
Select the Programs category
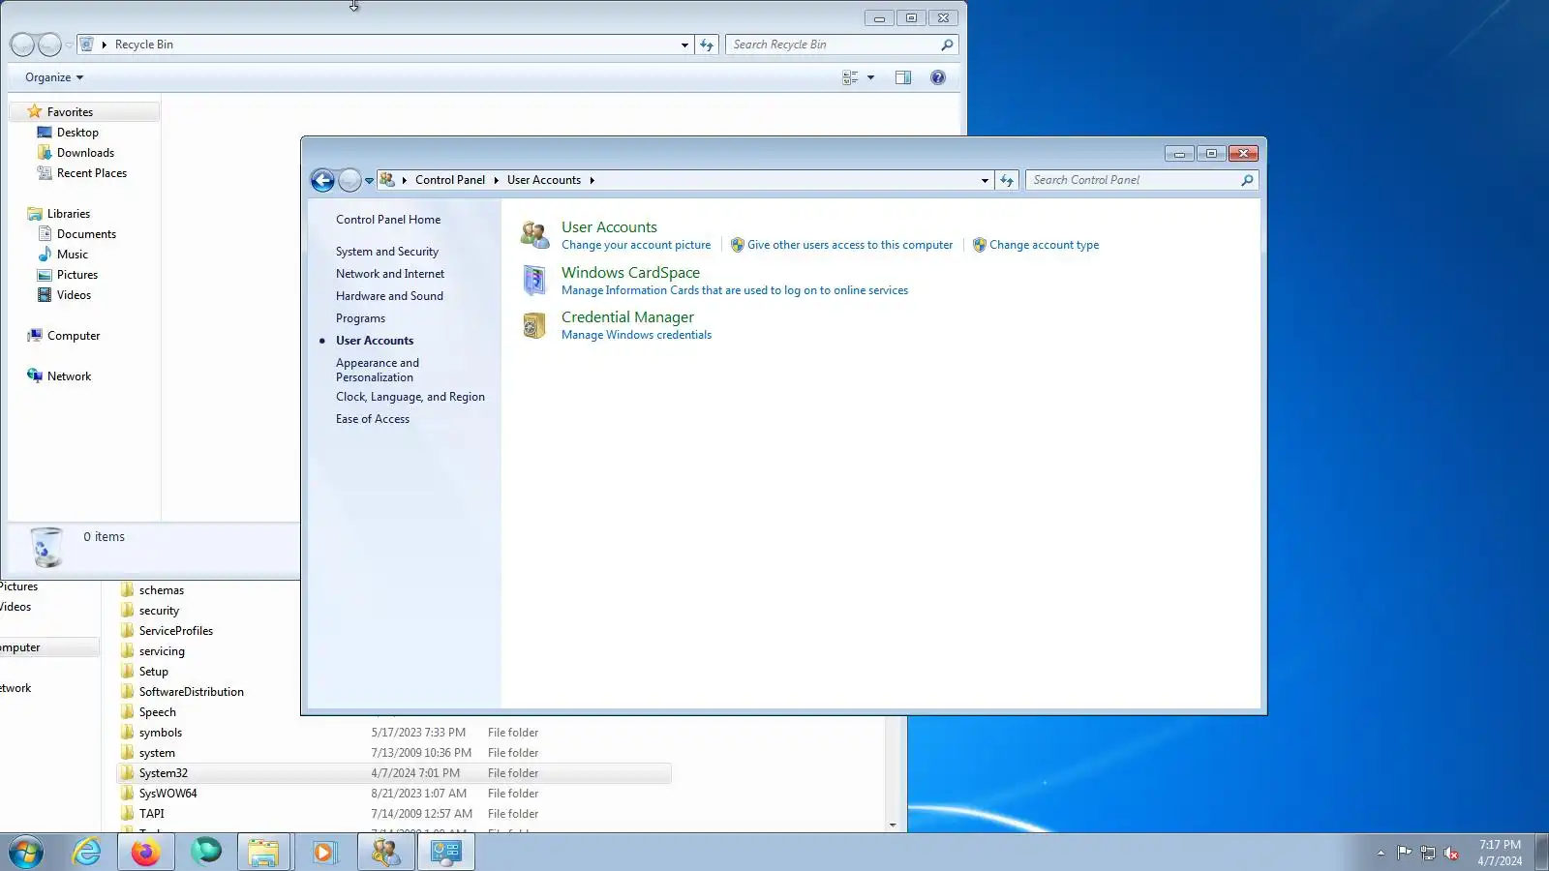[360, 318]
